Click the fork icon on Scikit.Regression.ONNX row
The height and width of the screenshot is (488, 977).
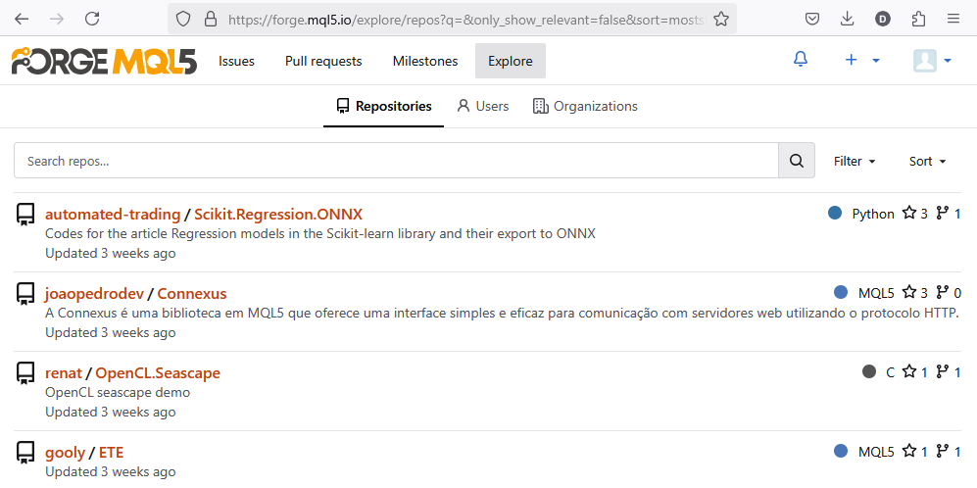(943, 214)
